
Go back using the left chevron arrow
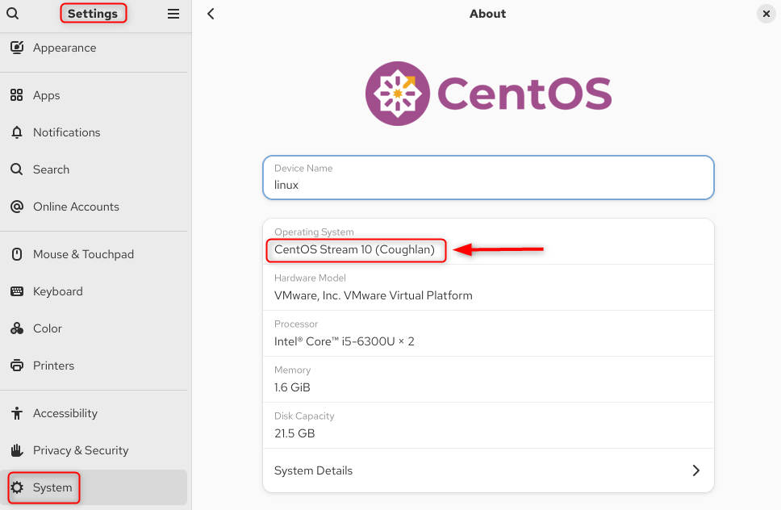(211, 14)
